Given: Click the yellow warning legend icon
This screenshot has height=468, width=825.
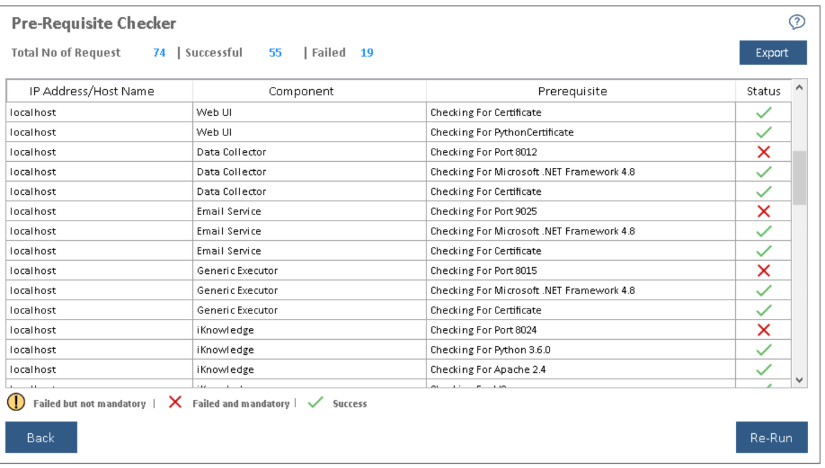Looking at the screenshot, I should tap(16, 402).
